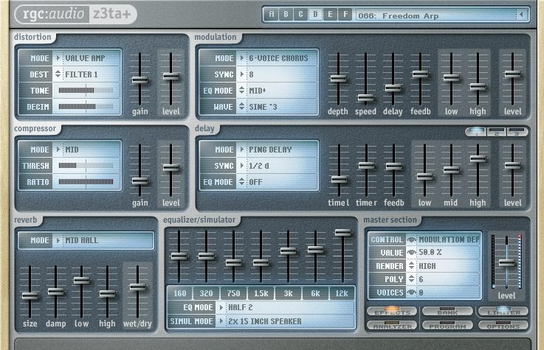Switch to delay unit 2
Image resolution: width=544 pixels, height=350 pixels.
pyautogui.click(x=497, y=132)
